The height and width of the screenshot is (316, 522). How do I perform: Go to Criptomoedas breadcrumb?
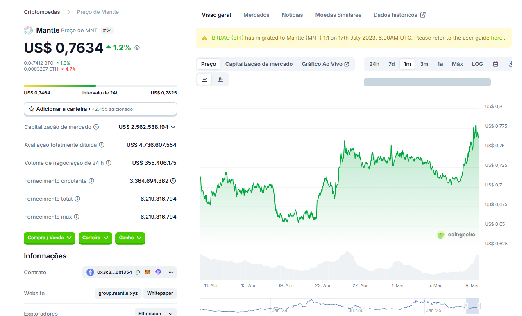click(x=42, y=12)
